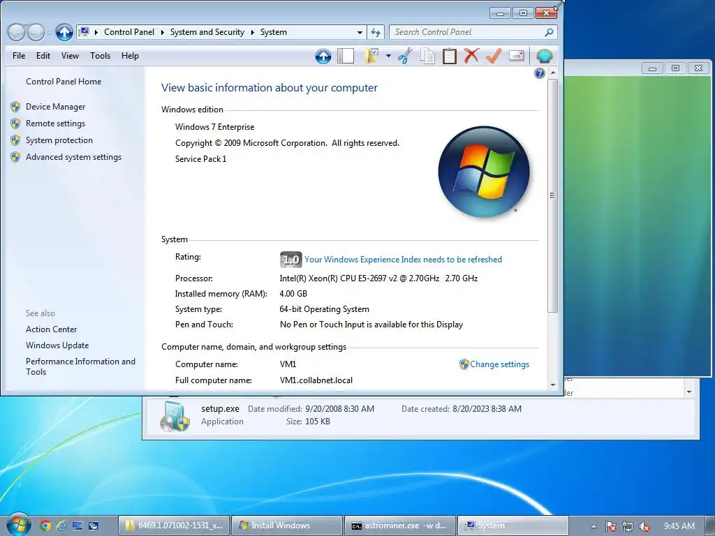This screenshot has height=536, width=715.
Task: Toggle the navigation pane toolbar icon
Action: (346, 56)
